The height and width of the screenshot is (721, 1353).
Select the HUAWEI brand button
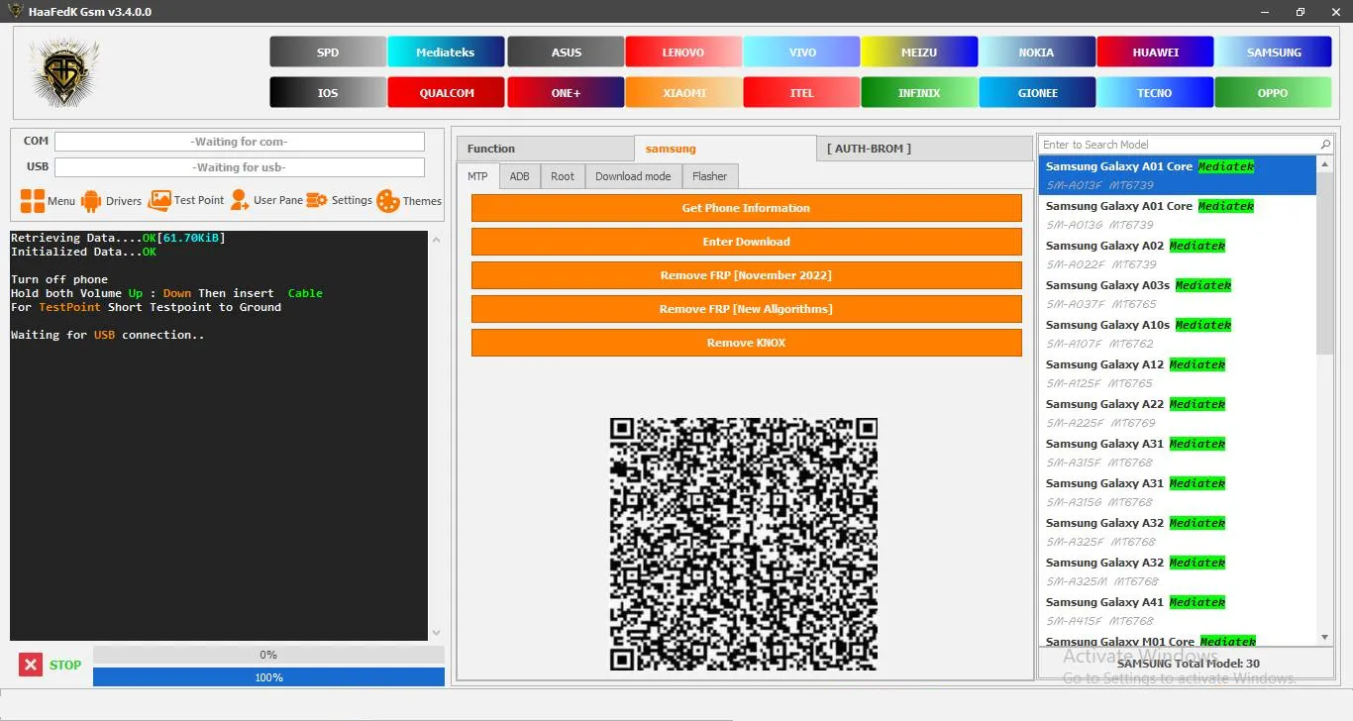[x=1156, y=52]
